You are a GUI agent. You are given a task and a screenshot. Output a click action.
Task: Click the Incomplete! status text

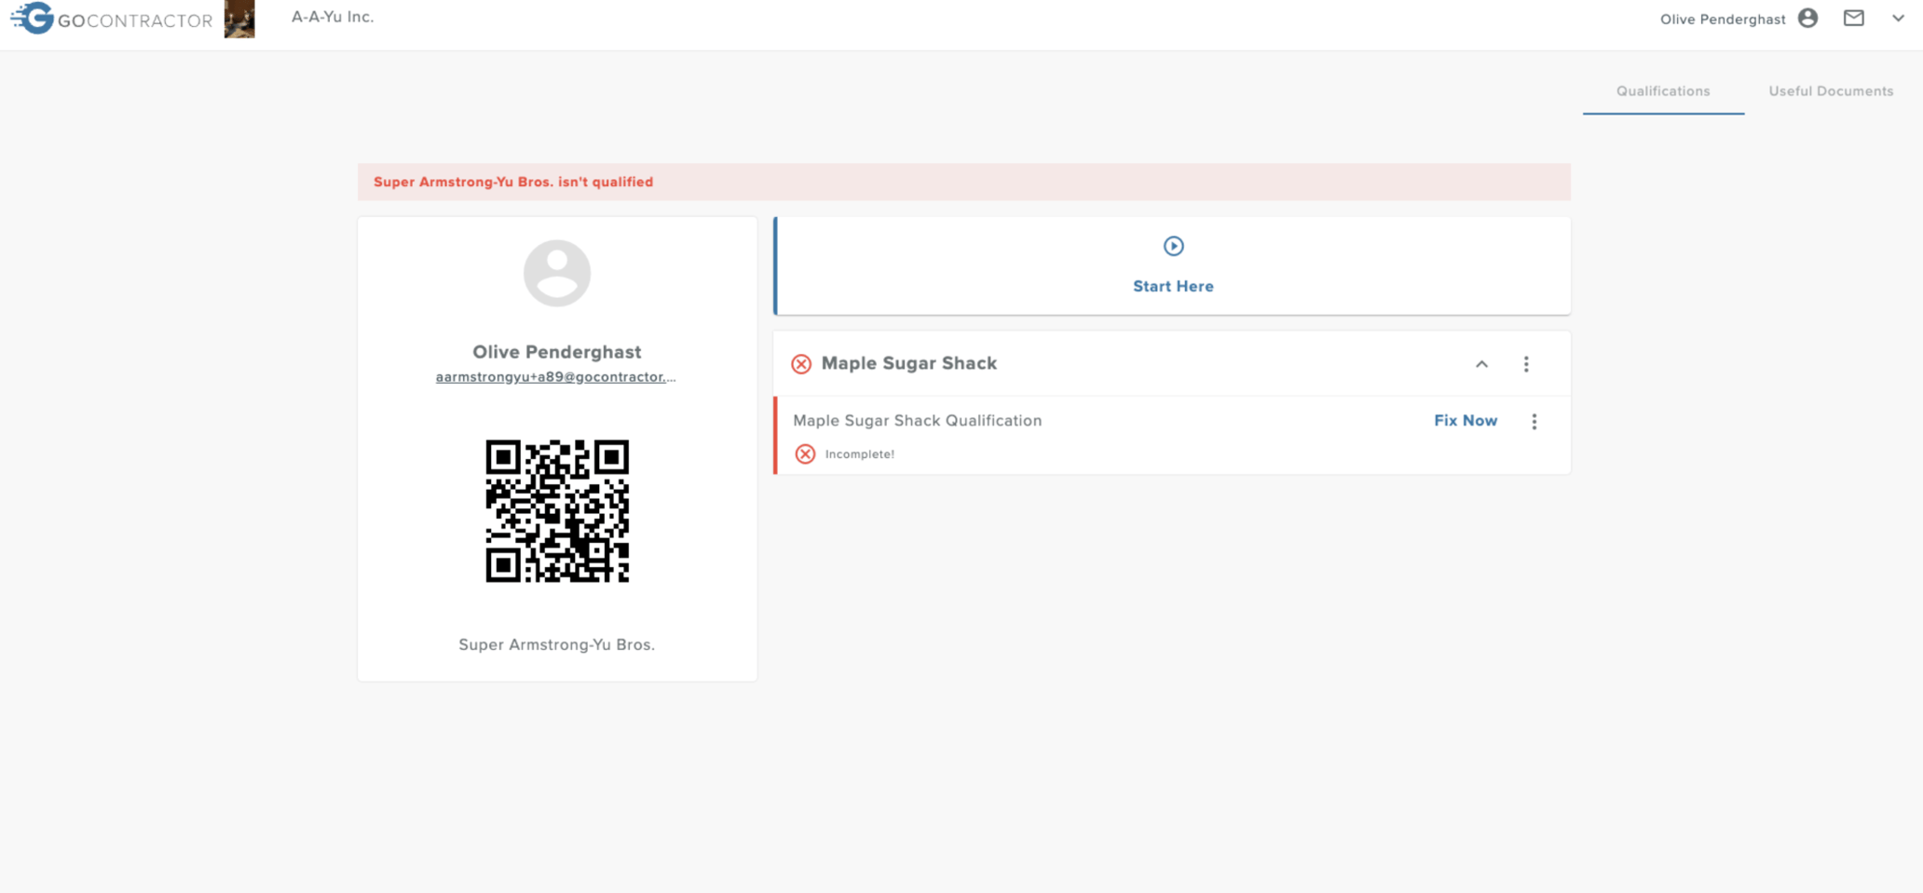(860, 454)
